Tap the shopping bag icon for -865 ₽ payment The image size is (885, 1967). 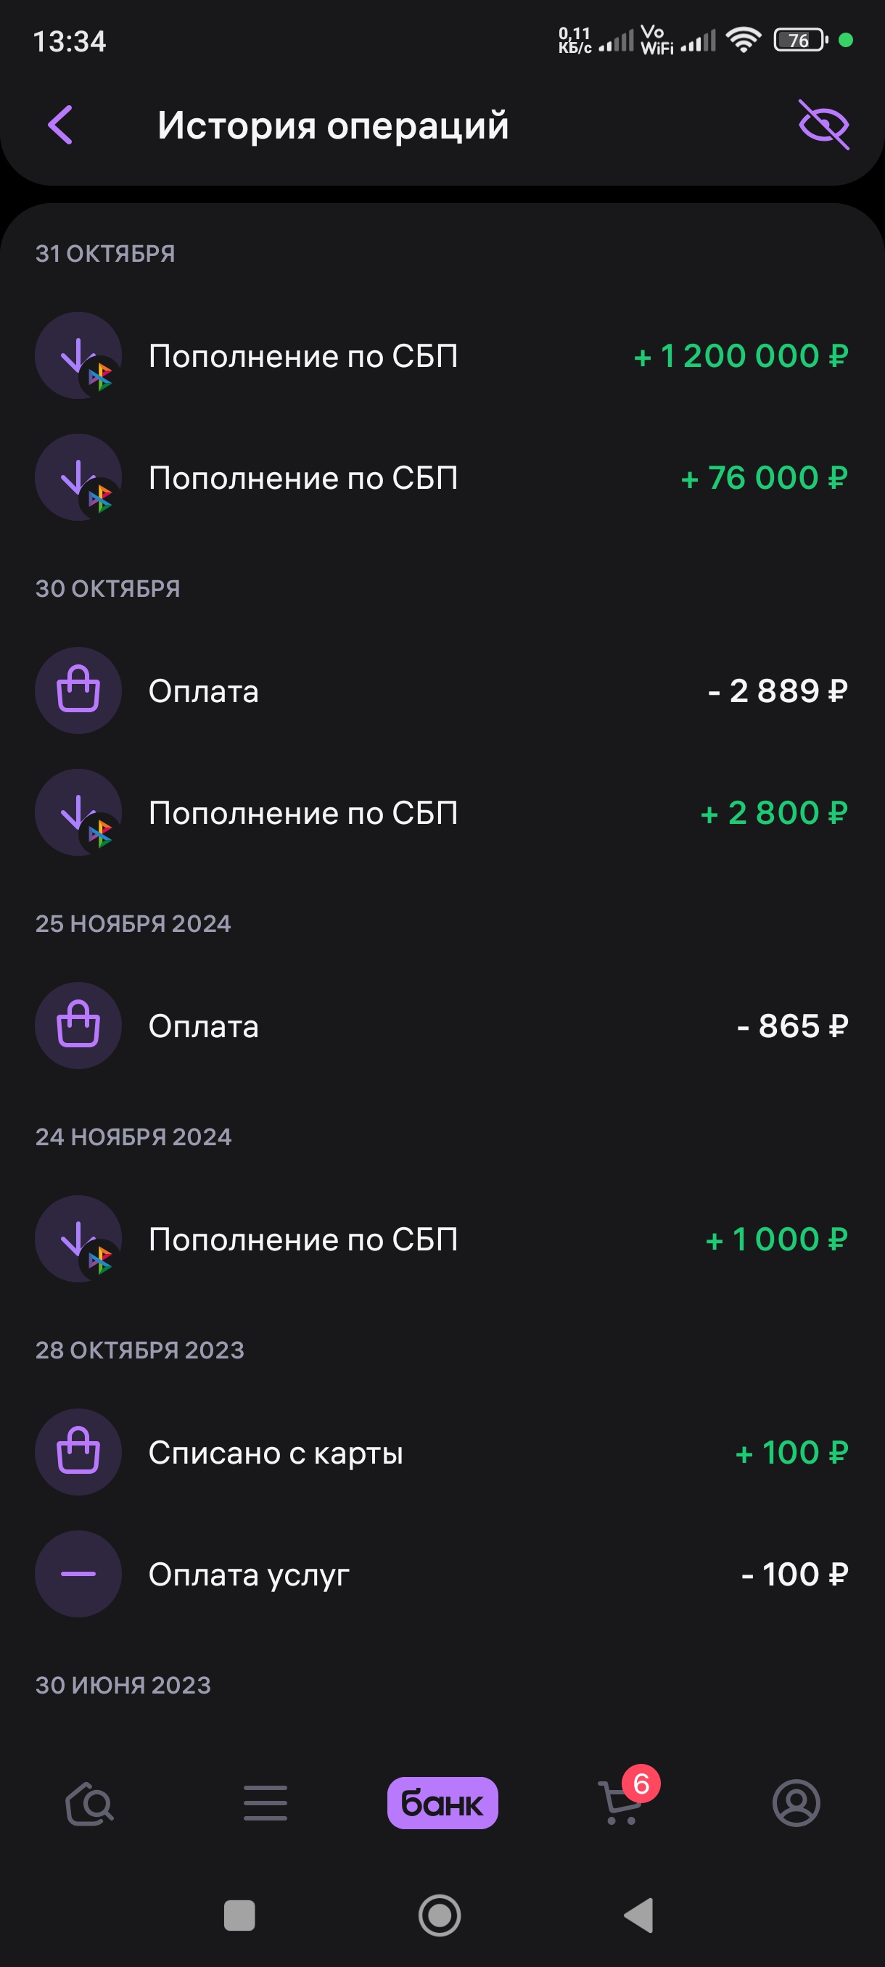(x=78, y=1026)
